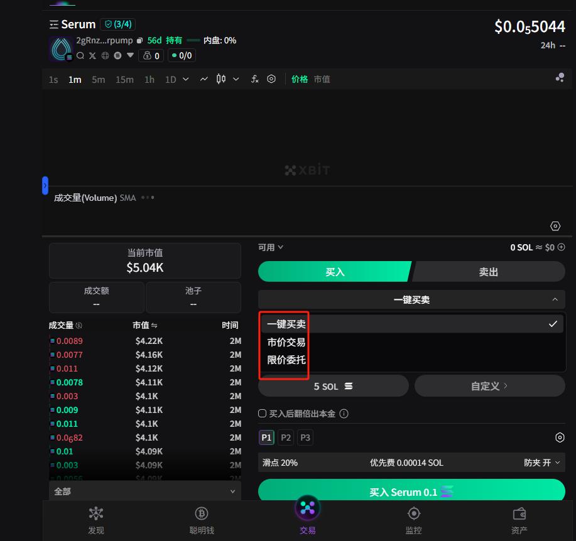Screen dimensions: 576x541
Task: Open the 全部 filter dropdown
Action: [x=144, y=491]
